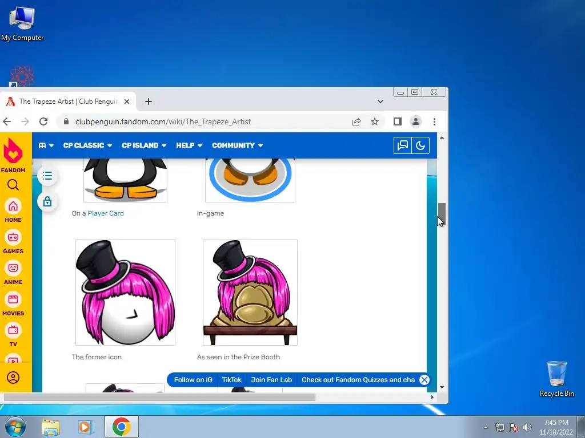The image size is (585, 438).
Task: Click Check out Fandom Quizzes link
Action: coord(358,379)
